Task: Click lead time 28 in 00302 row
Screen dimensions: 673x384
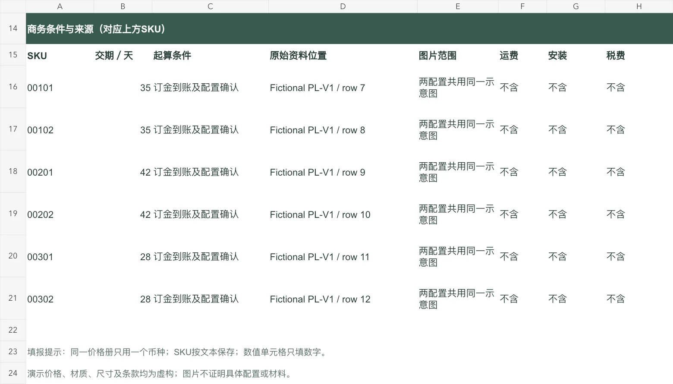Action: 123,299
